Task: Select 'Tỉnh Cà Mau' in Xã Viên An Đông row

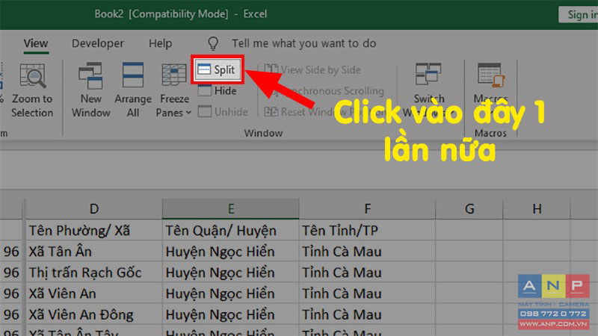Action: pos(367,314)
